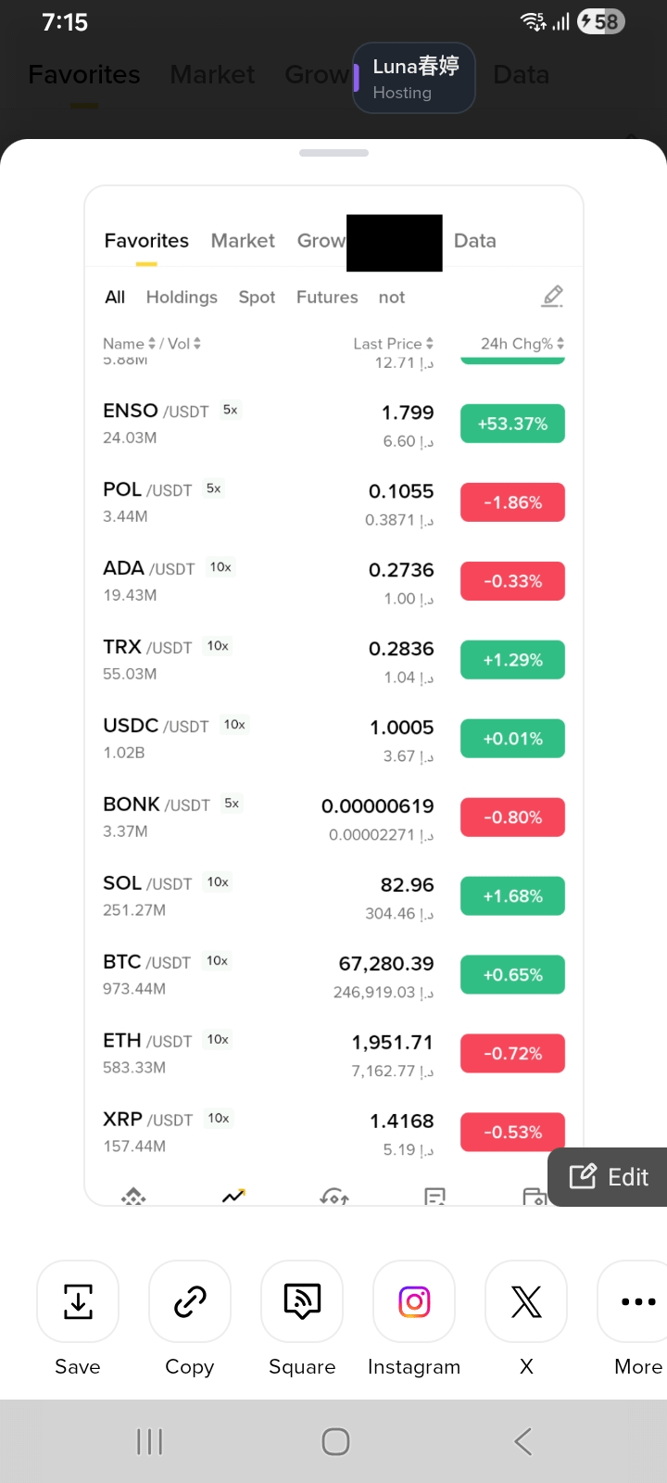
Task: Open Luna Hosting live banner
Action: tap(414, 78)
